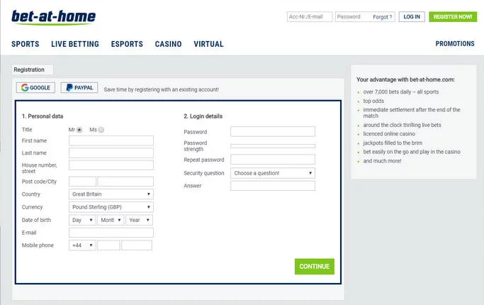Select the Ms title radio button

click(x=101, y=130)
